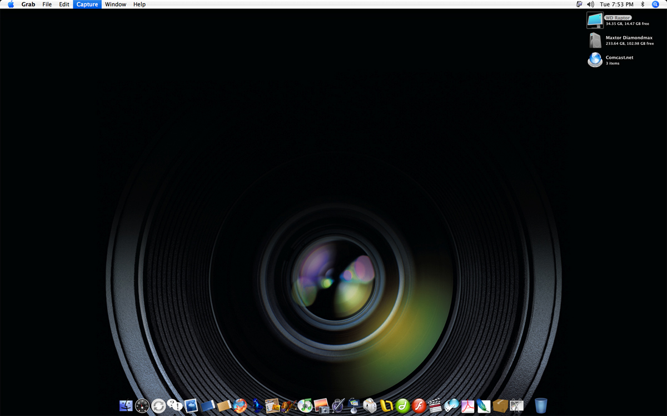
Task: Click the Spotlight search icon
Action: click(655, 4)
